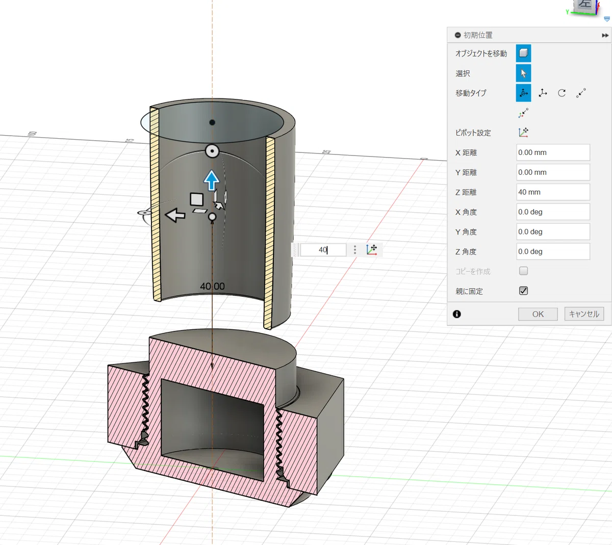Viewport: 612px width, 545px height.
Task: Choose the Point to Position move type icon
Action: point(523,113)
